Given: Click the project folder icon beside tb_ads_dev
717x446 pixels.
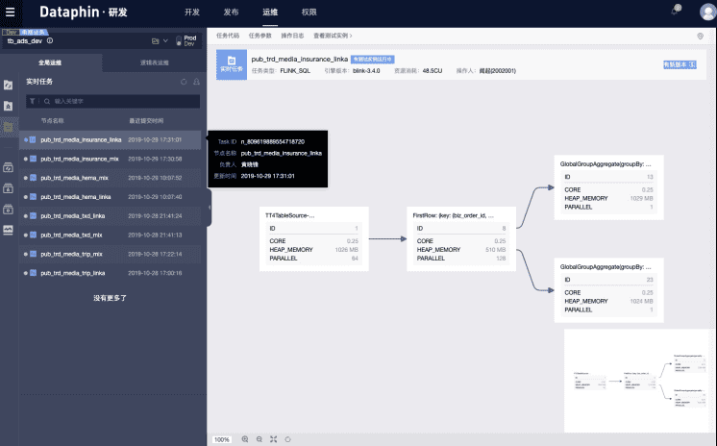Looking at the screenshot, I should 155,41.
